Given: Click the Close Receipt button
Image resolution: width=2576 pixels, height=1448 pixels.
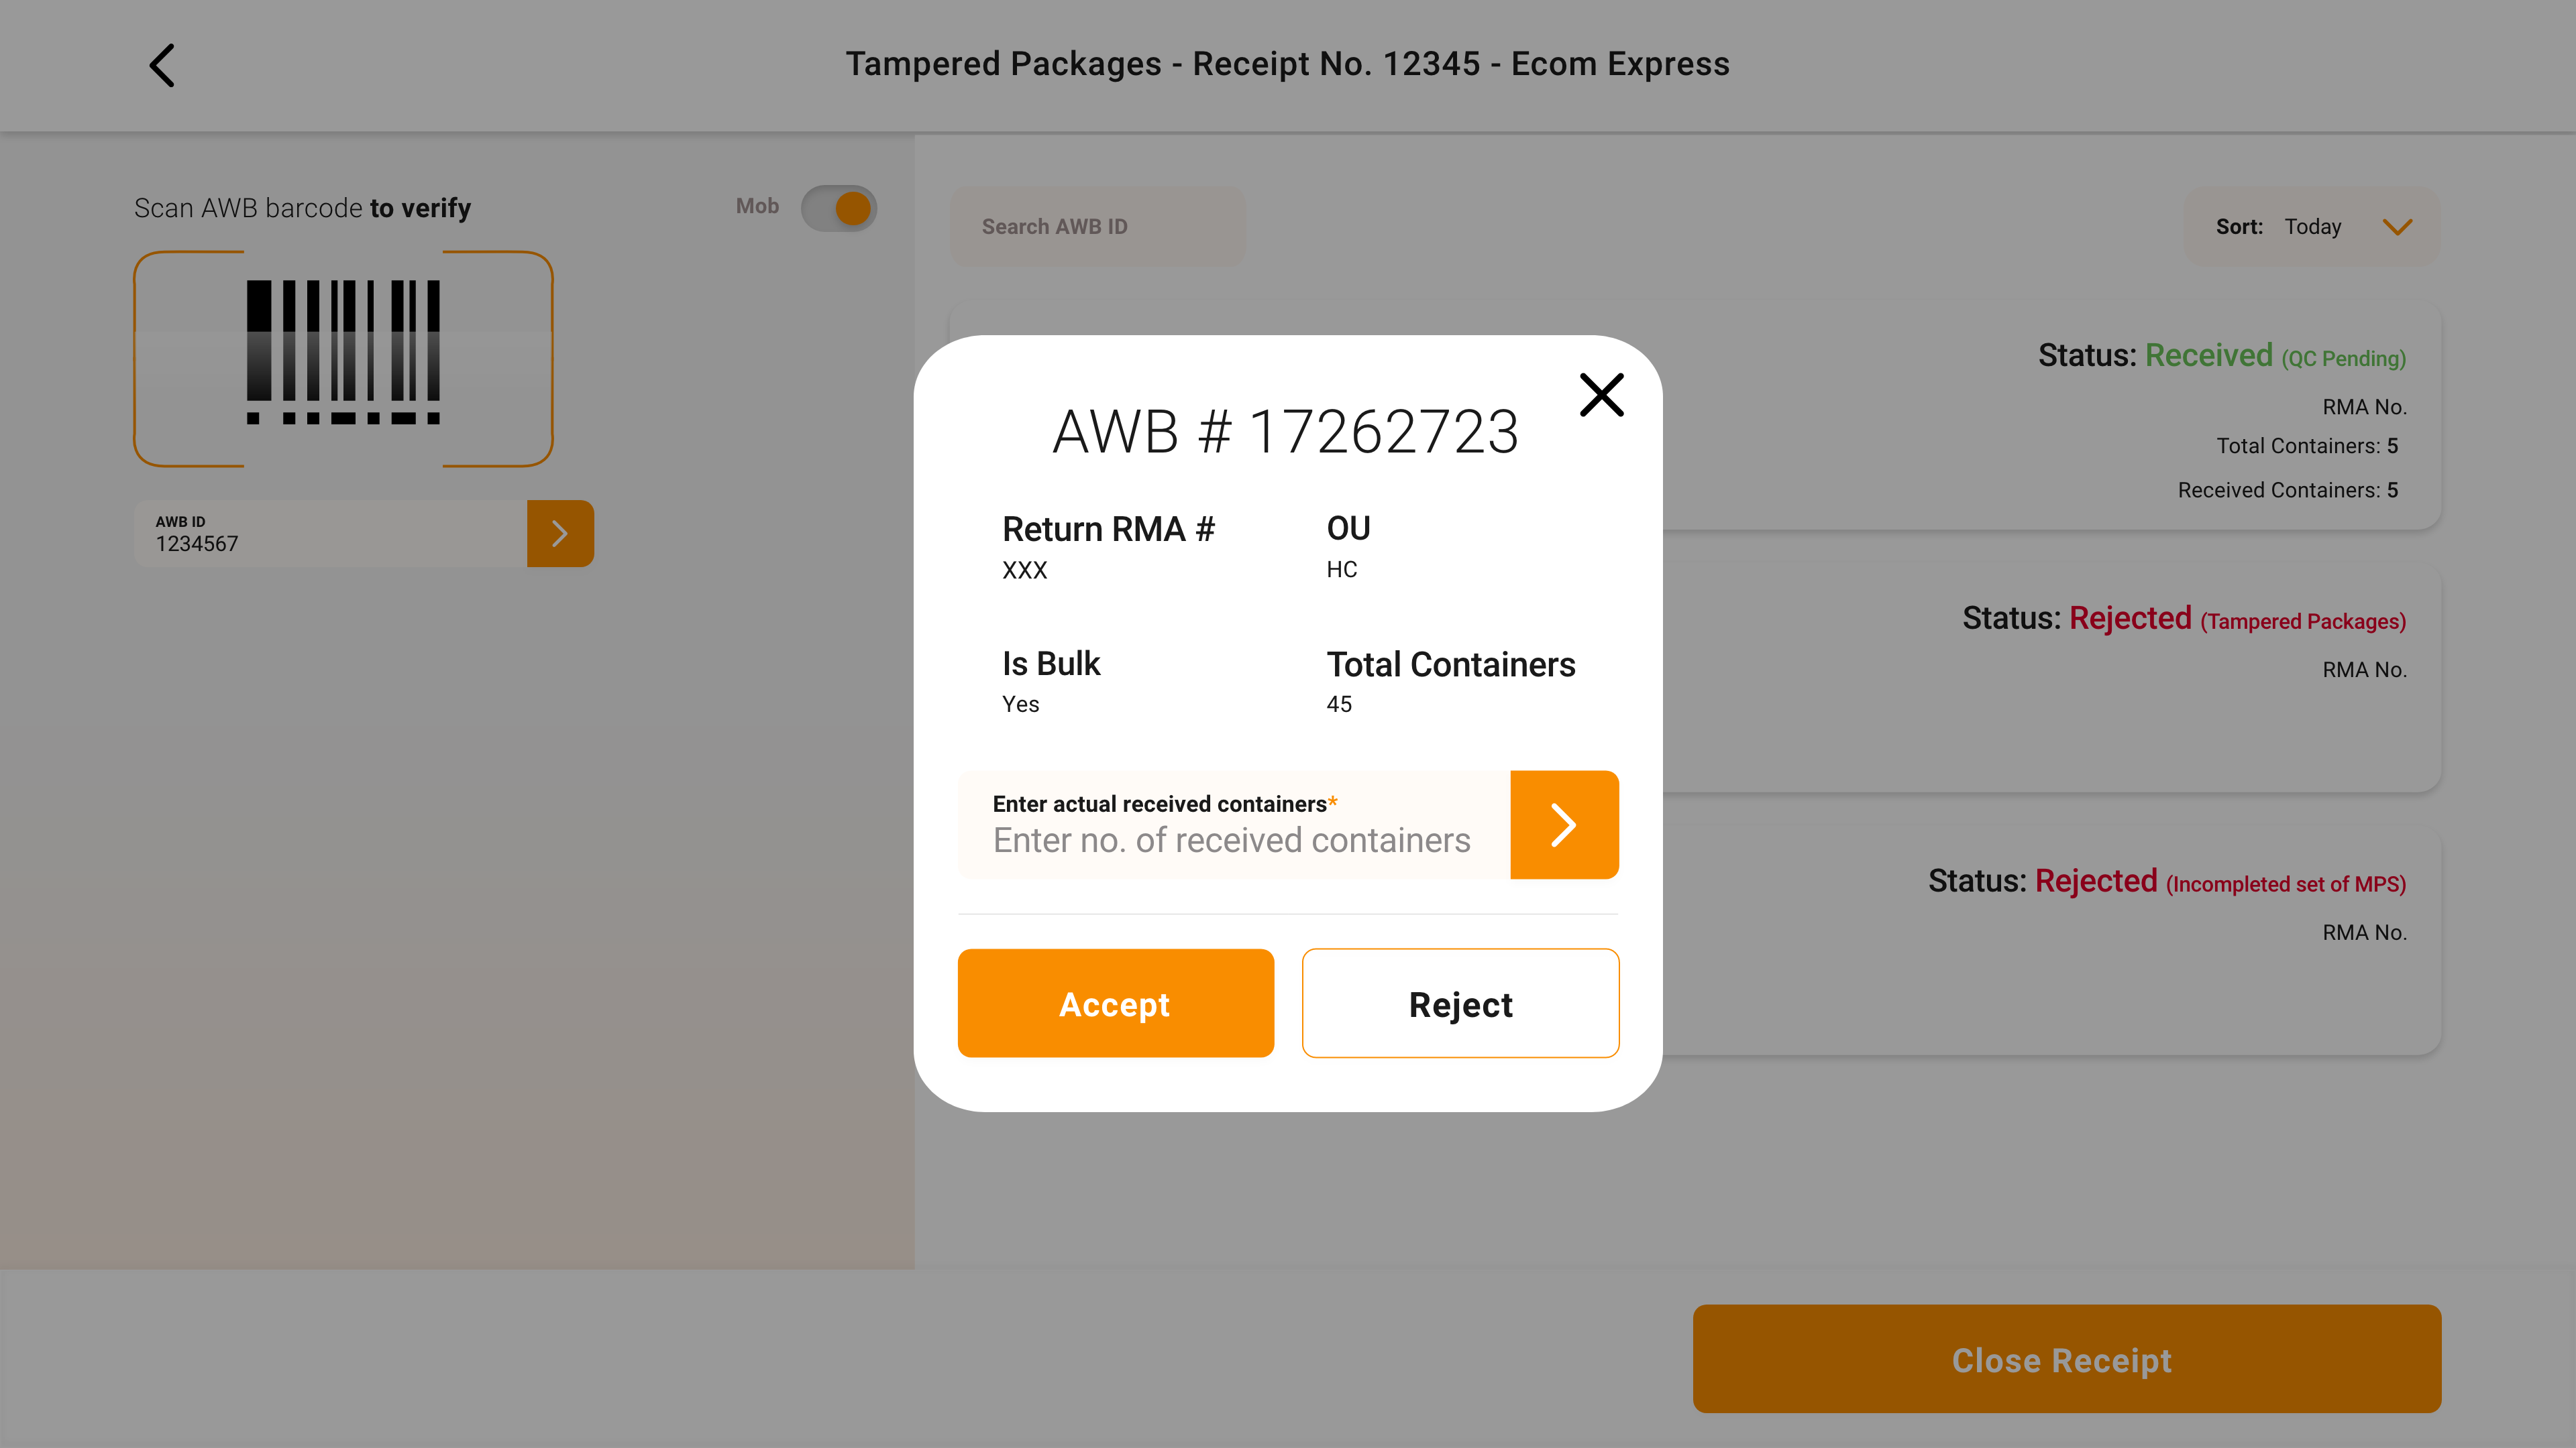Looking at the screenshot, I should point(2066,1359).
